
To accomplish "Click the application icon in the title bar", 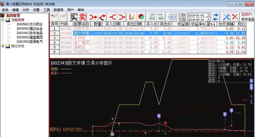I will coord(2,4).
